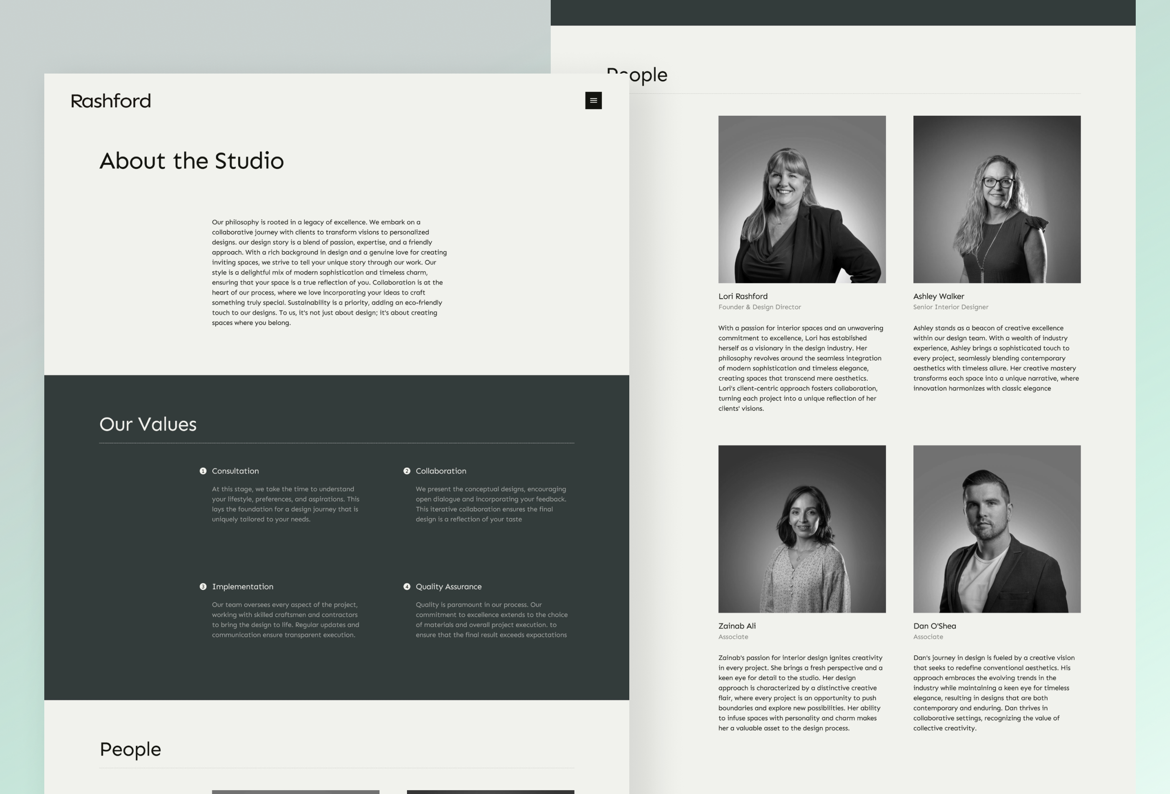Open the hamburger menu button
The height and width of the screenshot is (794, 1170).
coord(593,101)
